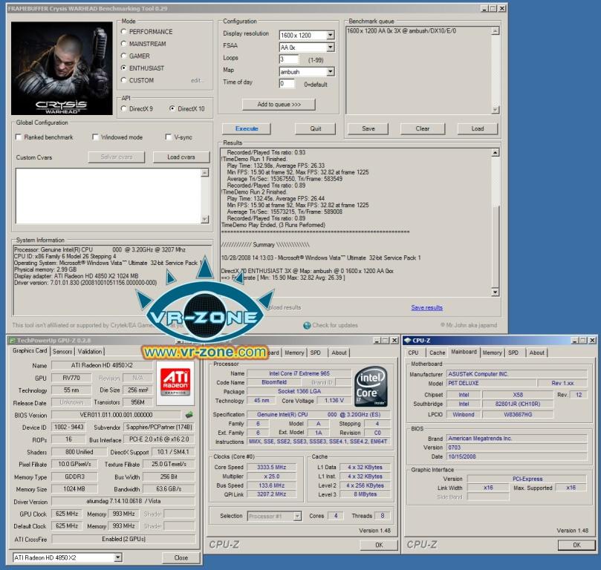Click OK in the middle CPU-Z window
This screenshot has height=570, width=601.
tap(379, 545)
